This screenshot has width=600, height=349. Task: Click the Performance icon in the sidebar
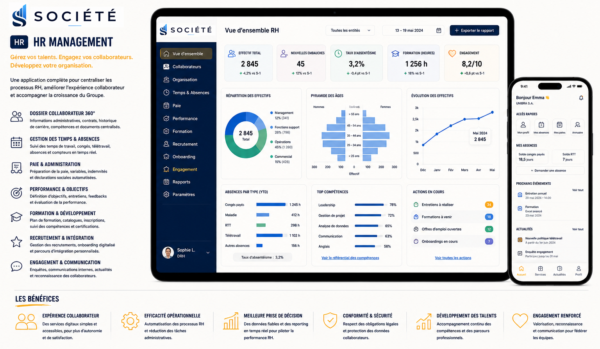(166, 118)
